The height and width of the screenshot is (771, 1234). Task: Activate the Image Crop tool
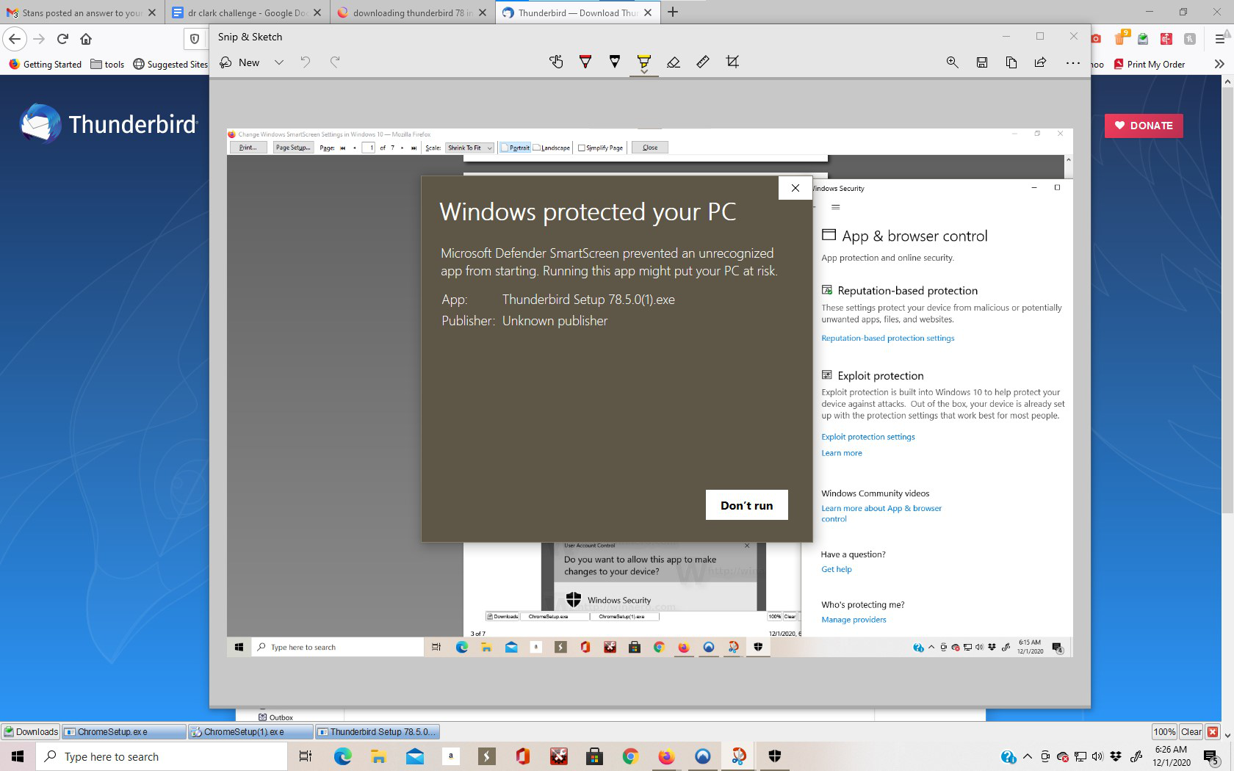point(732,62)
